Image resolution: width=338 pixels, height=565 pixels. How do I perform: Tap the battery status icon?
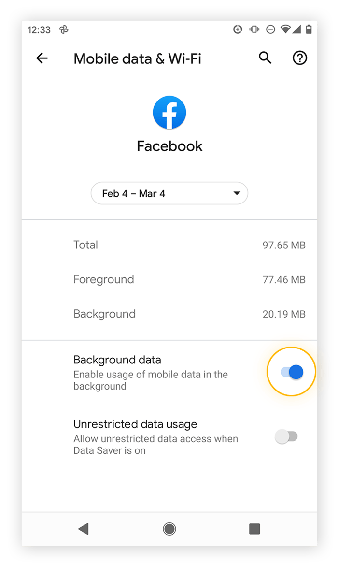[309, 29]
